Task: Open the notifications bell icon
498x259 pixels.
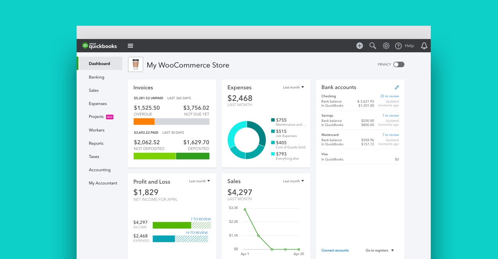Action: tap(424, 46)
